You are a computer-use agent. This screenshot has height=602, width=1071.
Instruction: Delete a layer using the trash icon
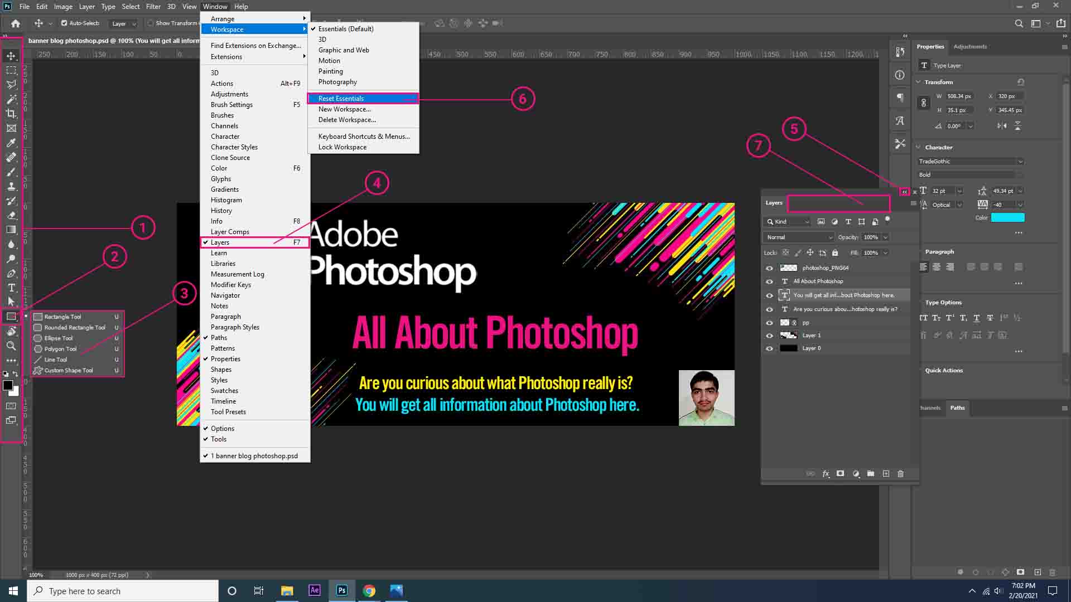pyautogui.click(x=901, y=474)
